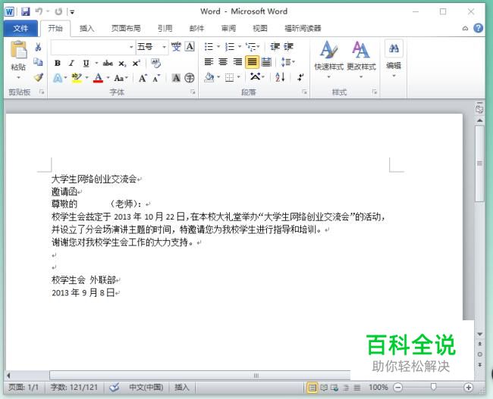
Task: Toggle Italic formatting
Action: pyautogui.click(x=71, y=64)
